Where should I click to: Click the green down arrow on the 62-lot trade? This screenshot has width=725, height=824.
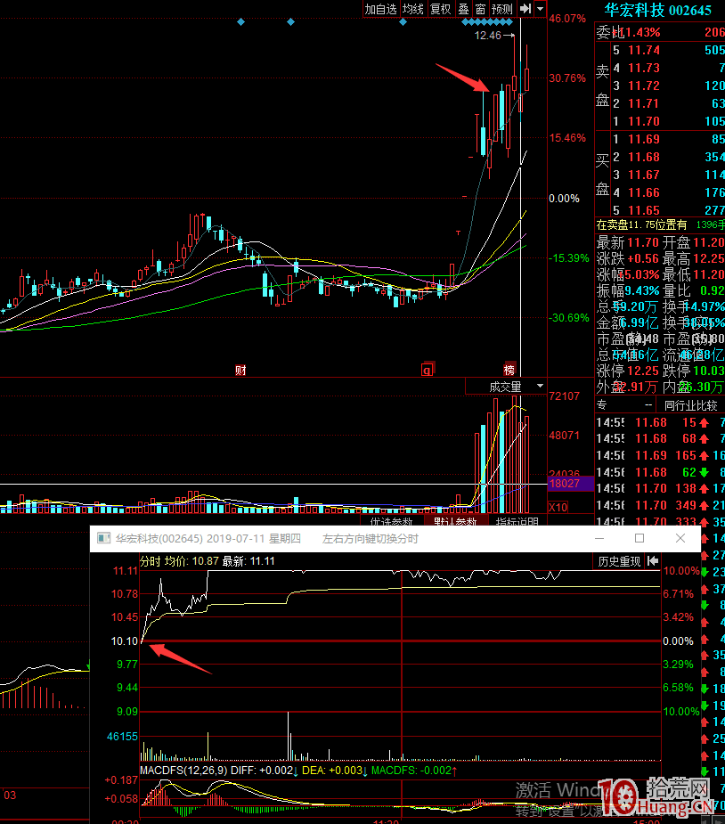704,472
